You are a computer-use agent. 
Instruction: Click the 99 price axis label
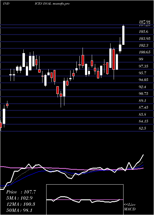(141, 59)
